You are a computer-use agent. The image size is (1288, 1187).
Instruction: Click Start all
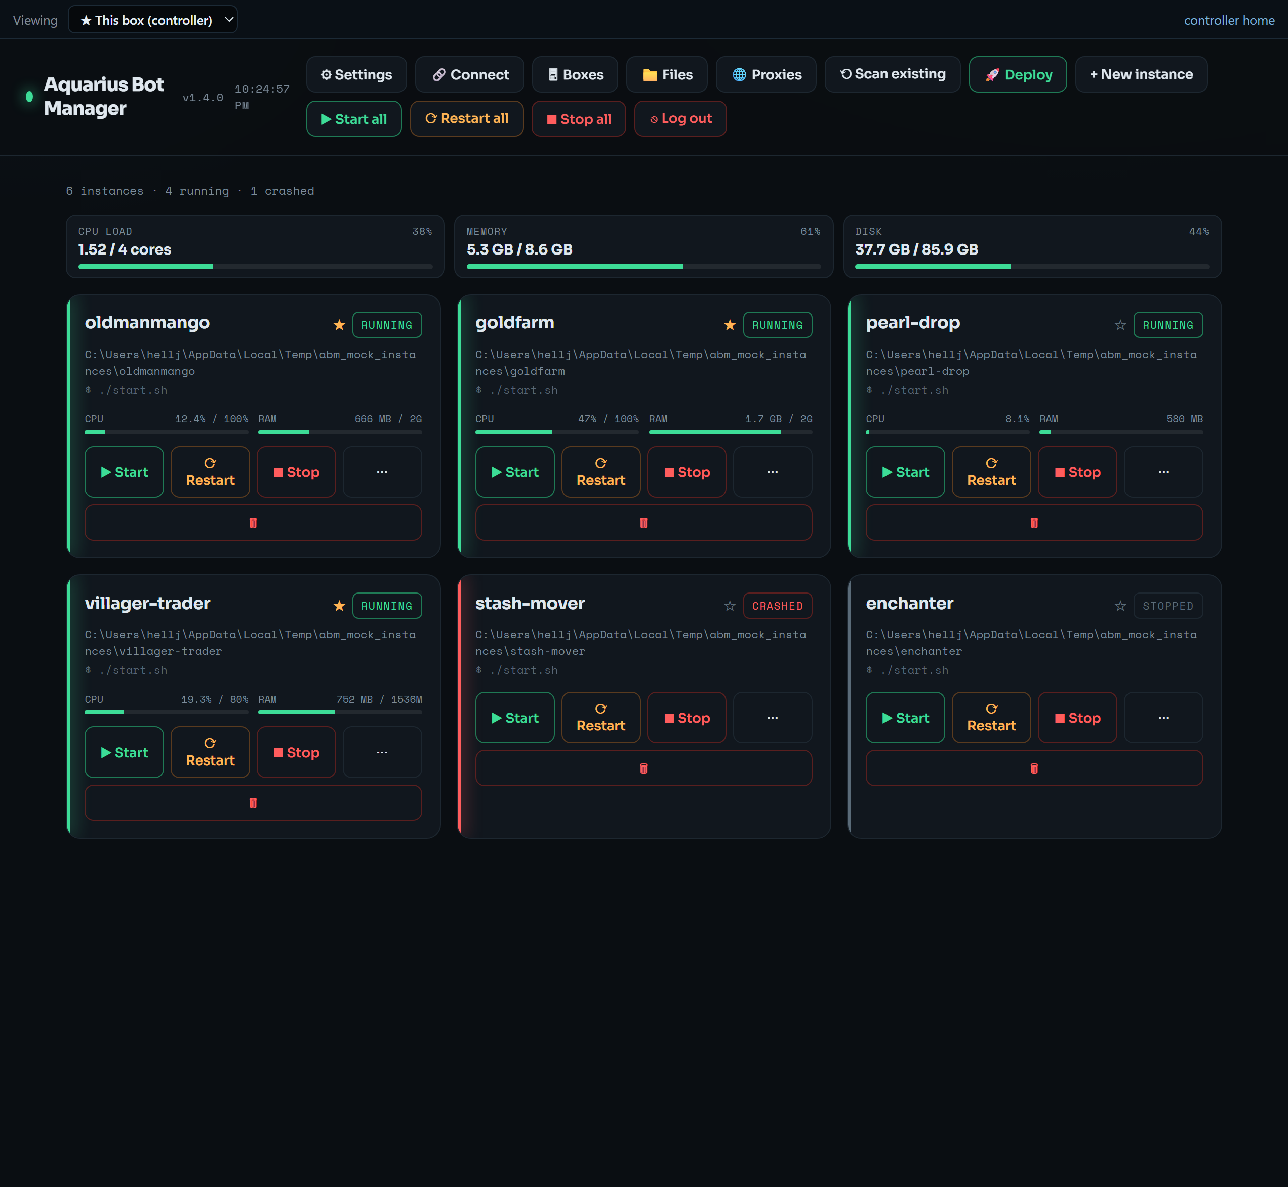pyautogui.click(x=354, y=119)
